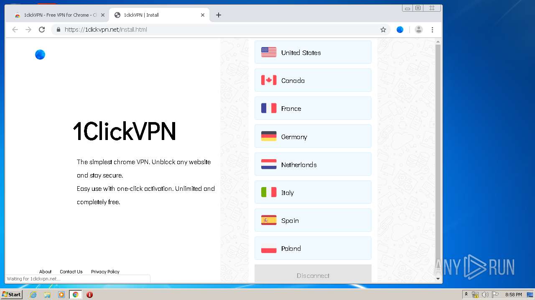535x300 pixels.
Task: Connect to United States server
Action: [x=313, y=52]
